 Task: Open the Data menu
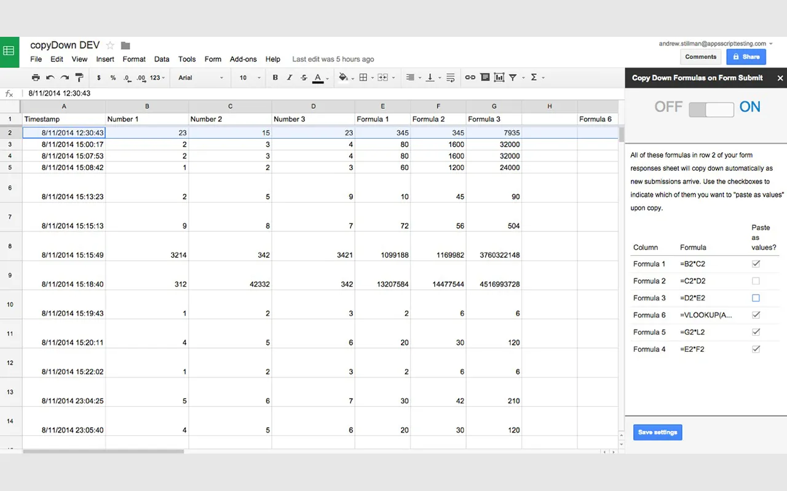click(x=162, y=60)
